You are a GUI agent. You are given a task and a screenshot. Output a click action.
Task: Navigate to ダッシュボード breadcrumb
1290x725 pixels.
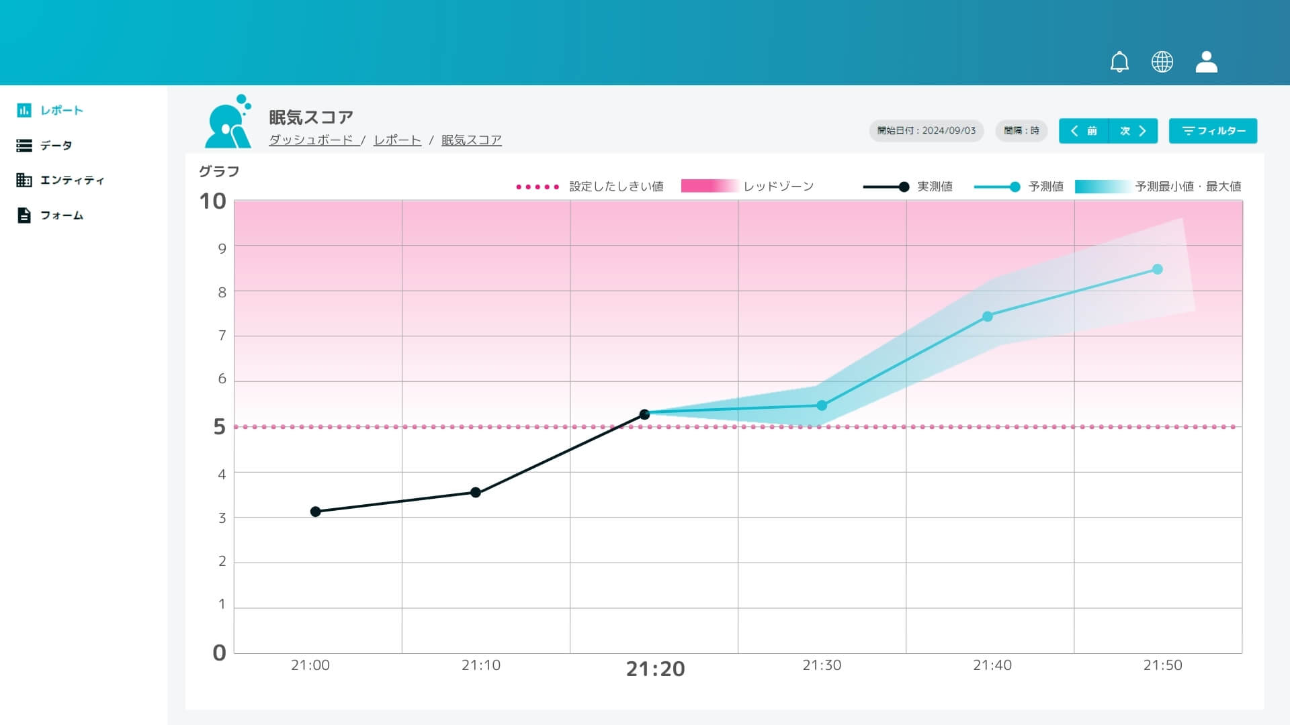point(312,140)
